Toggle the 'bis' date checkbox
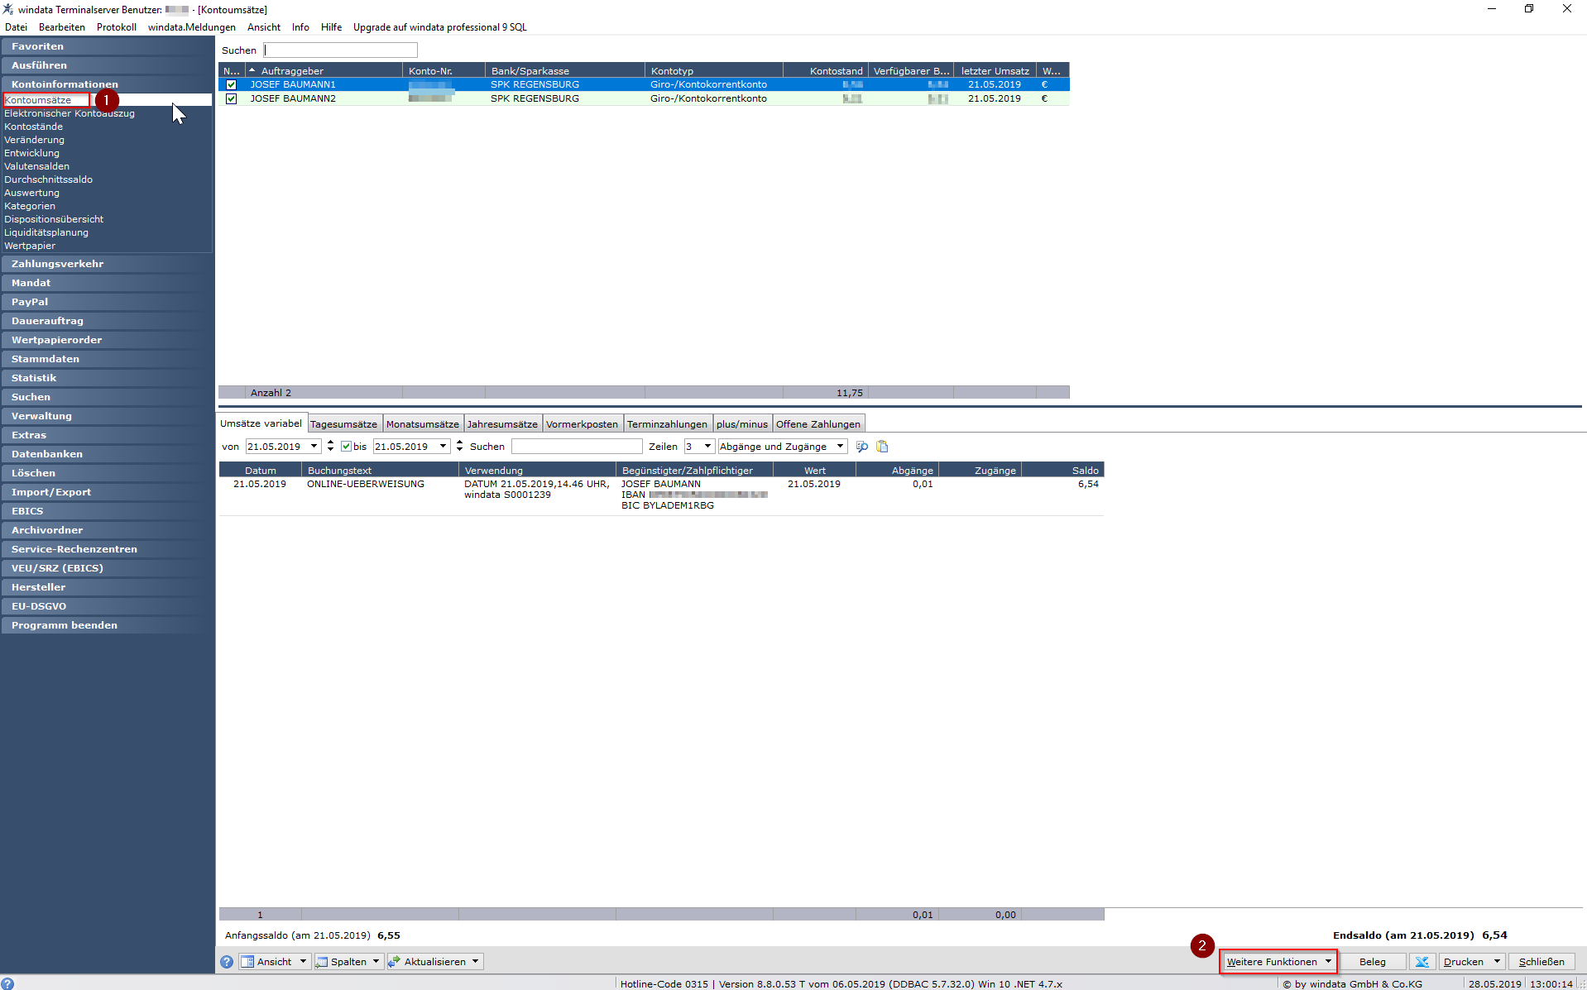This screenshot has height=990, width=1587. 347,447
